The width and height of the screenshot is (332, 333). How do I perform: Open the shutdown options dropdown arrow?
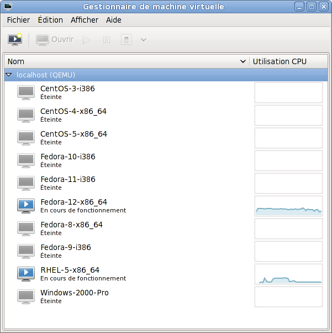[x=144, y=40]
